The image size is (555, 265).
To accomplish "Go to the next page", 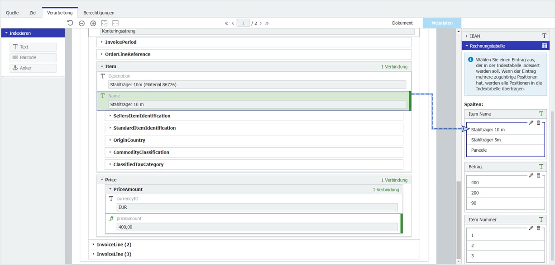I will click(x=261, y=23).
